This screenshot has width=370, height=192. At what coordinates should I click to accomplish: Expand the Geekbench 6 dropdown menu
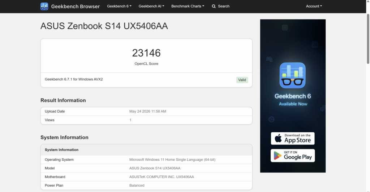[x=119, y=6]
